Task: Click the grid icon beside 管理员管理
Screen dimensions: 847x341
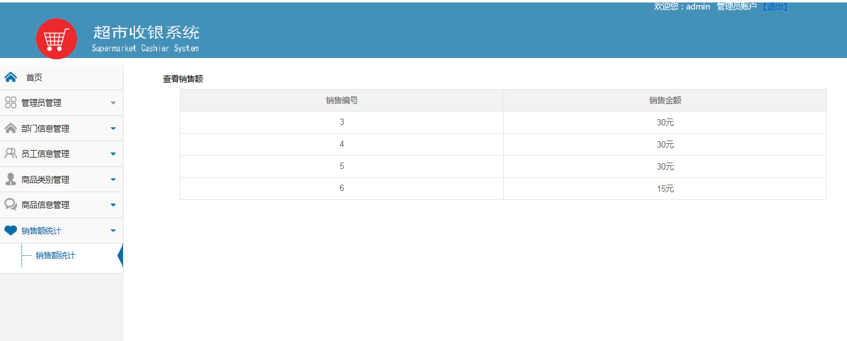Action: [x=11, y=103]
